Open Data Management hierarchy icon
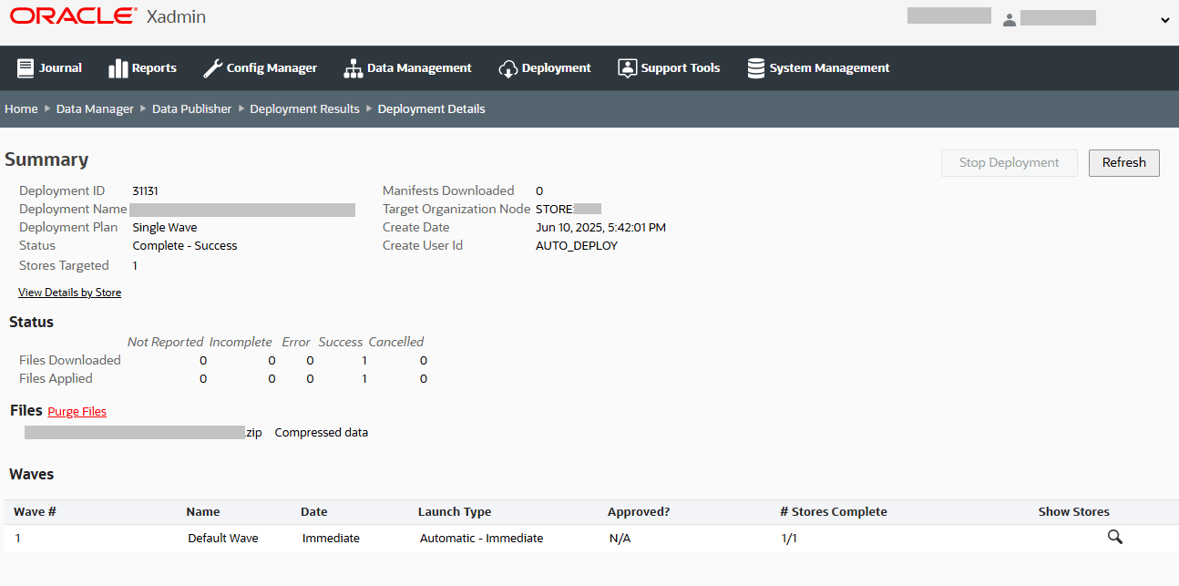 tap(353, 67)
